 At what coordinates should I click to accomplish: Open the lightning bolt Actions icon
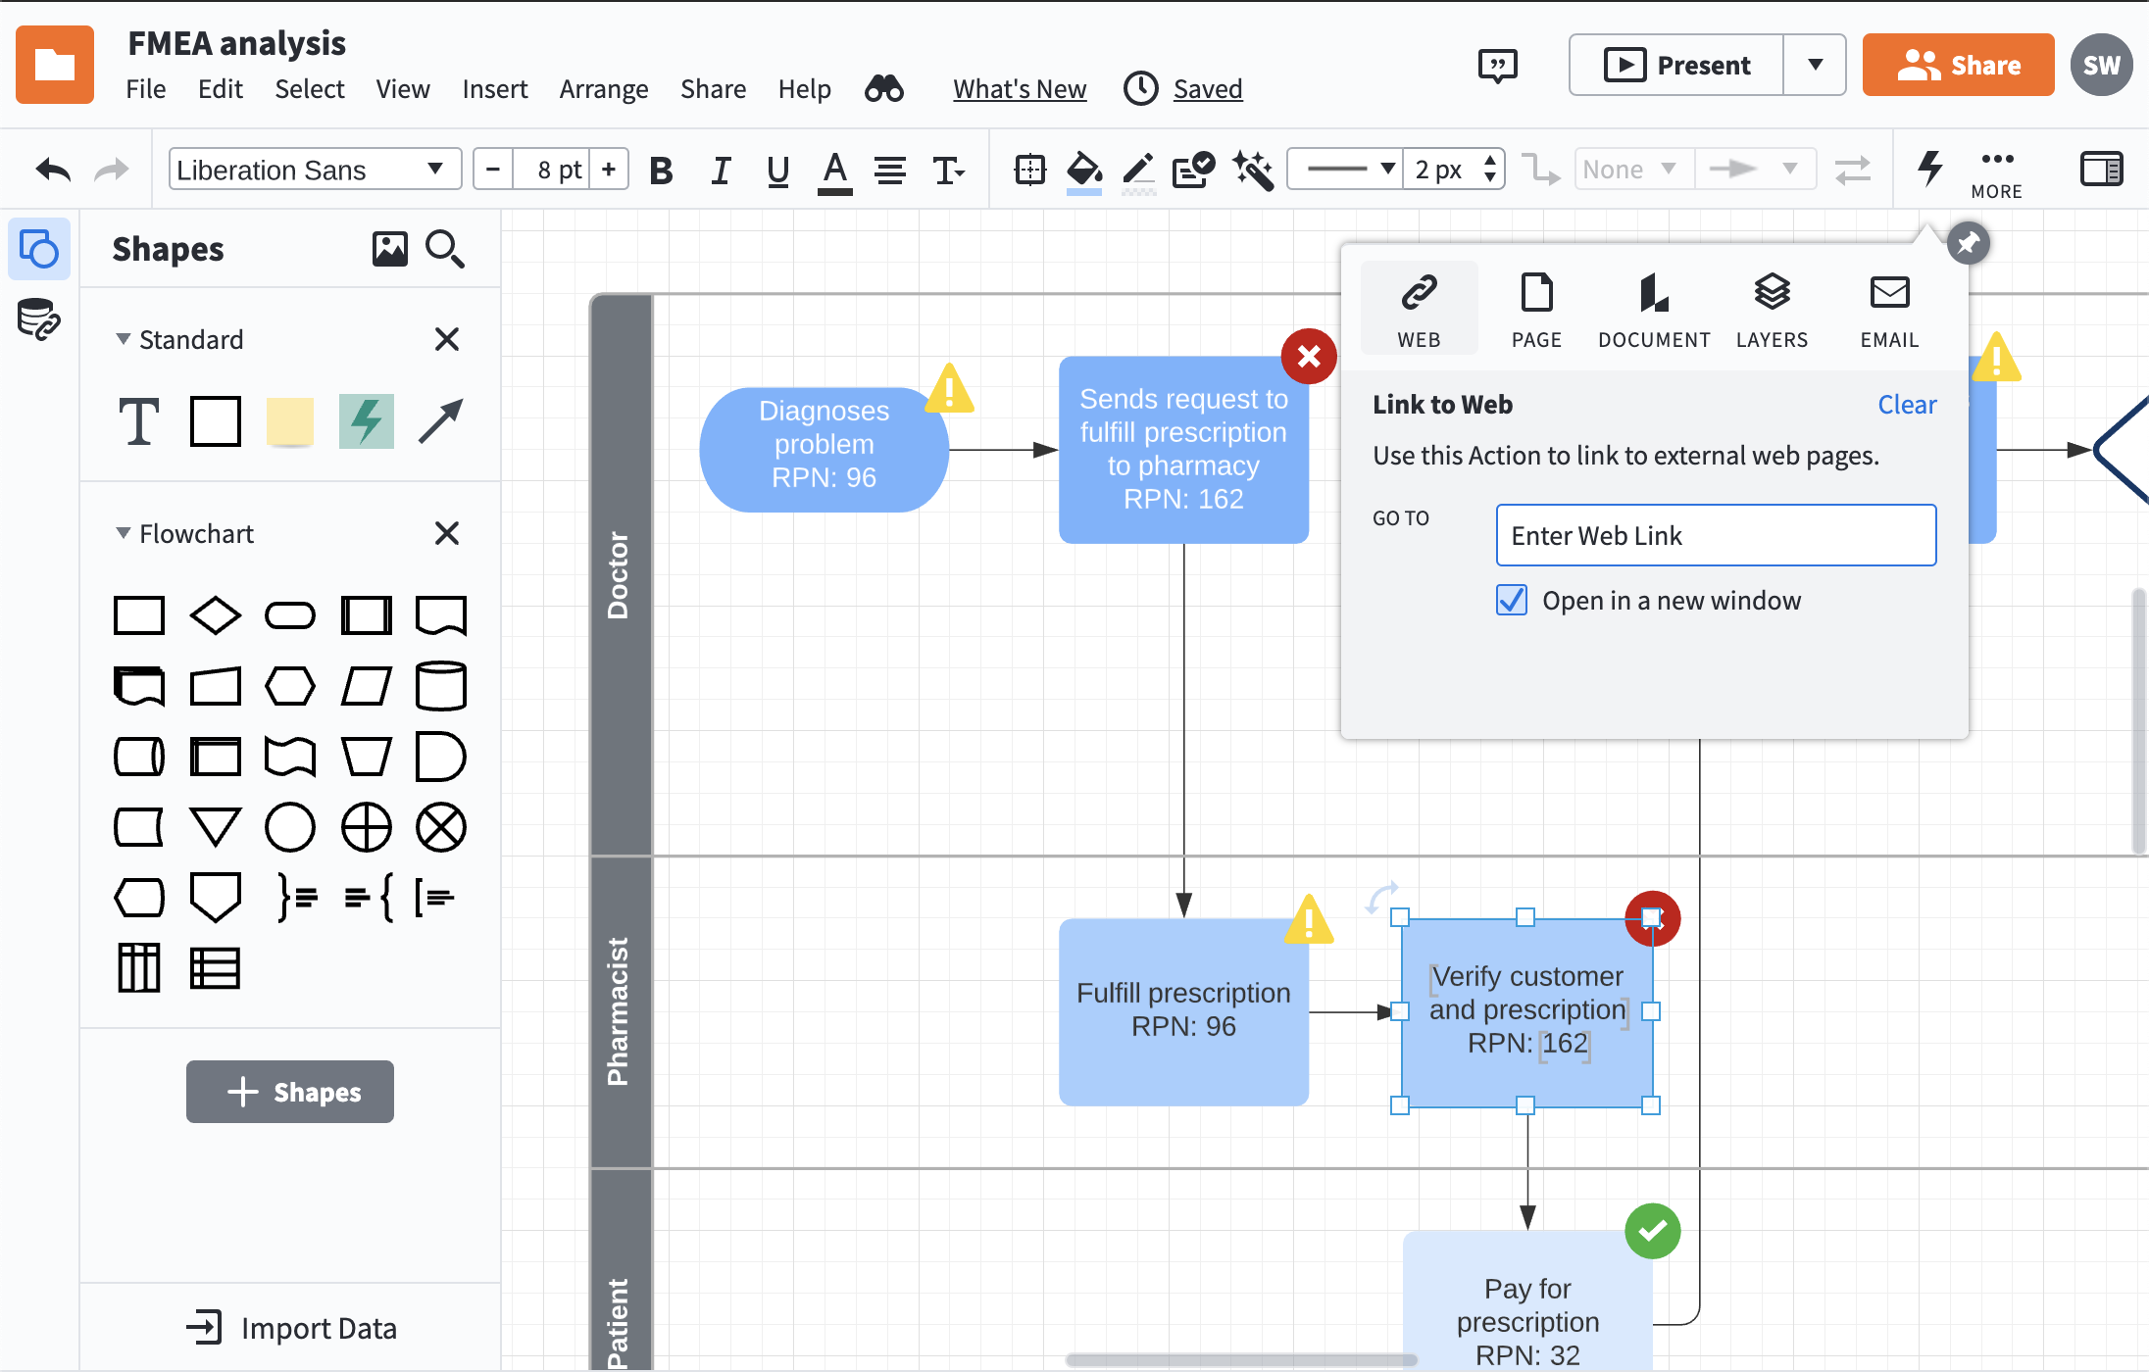coord(1930,169)
